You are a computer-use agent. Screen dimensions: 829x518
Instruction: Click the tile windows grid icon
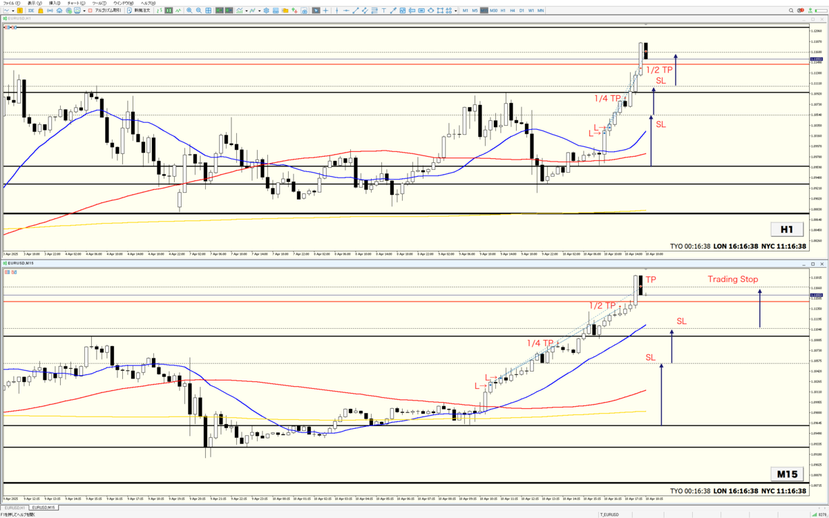209,10
